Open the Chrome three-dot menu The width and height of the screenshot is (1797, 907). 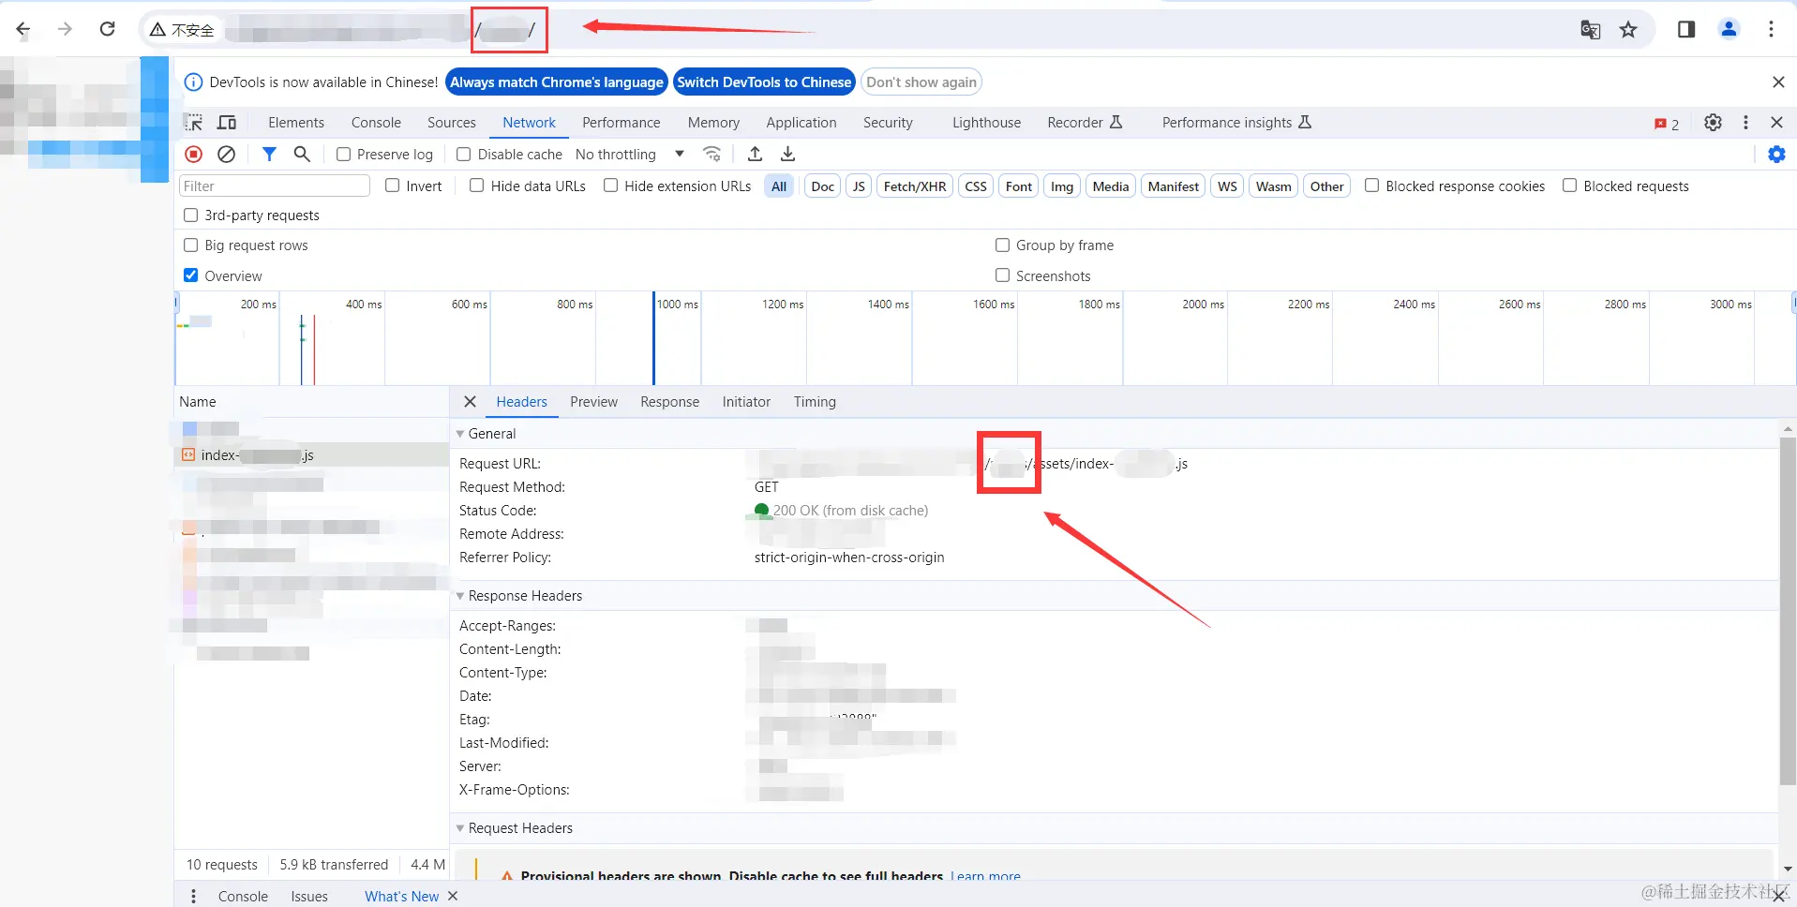pyautogui.click(x=1772, y=30)
